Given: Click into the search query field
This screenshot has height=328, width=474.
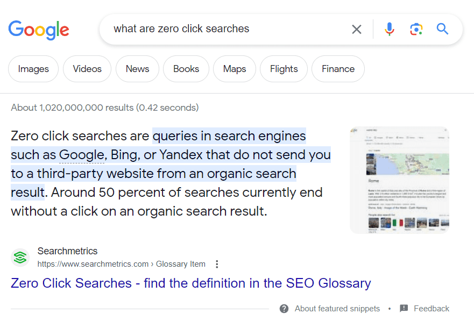Looking at the screenshot, I should click(226, 29).
